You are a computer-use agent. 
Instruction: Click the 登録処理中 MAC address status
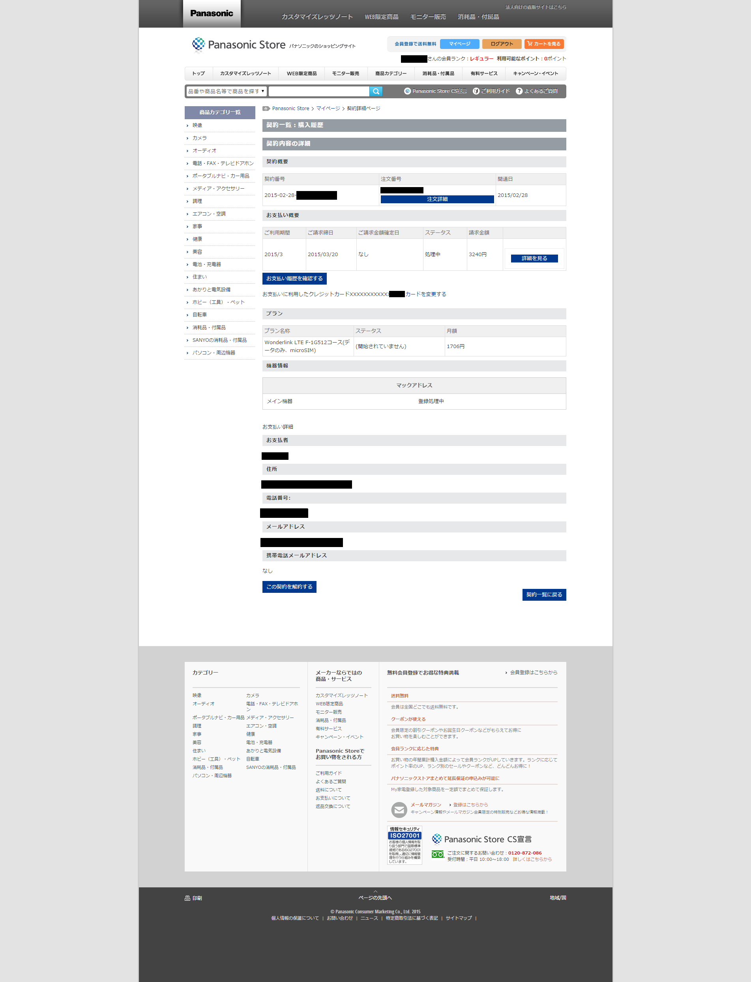pyautogui.click(x=431, y=401)
